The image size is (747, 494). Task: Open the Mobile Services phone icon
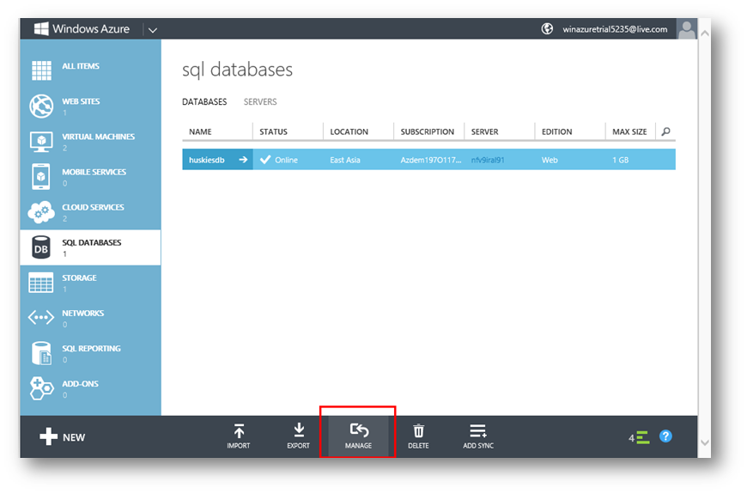click(x=41, y=176)
